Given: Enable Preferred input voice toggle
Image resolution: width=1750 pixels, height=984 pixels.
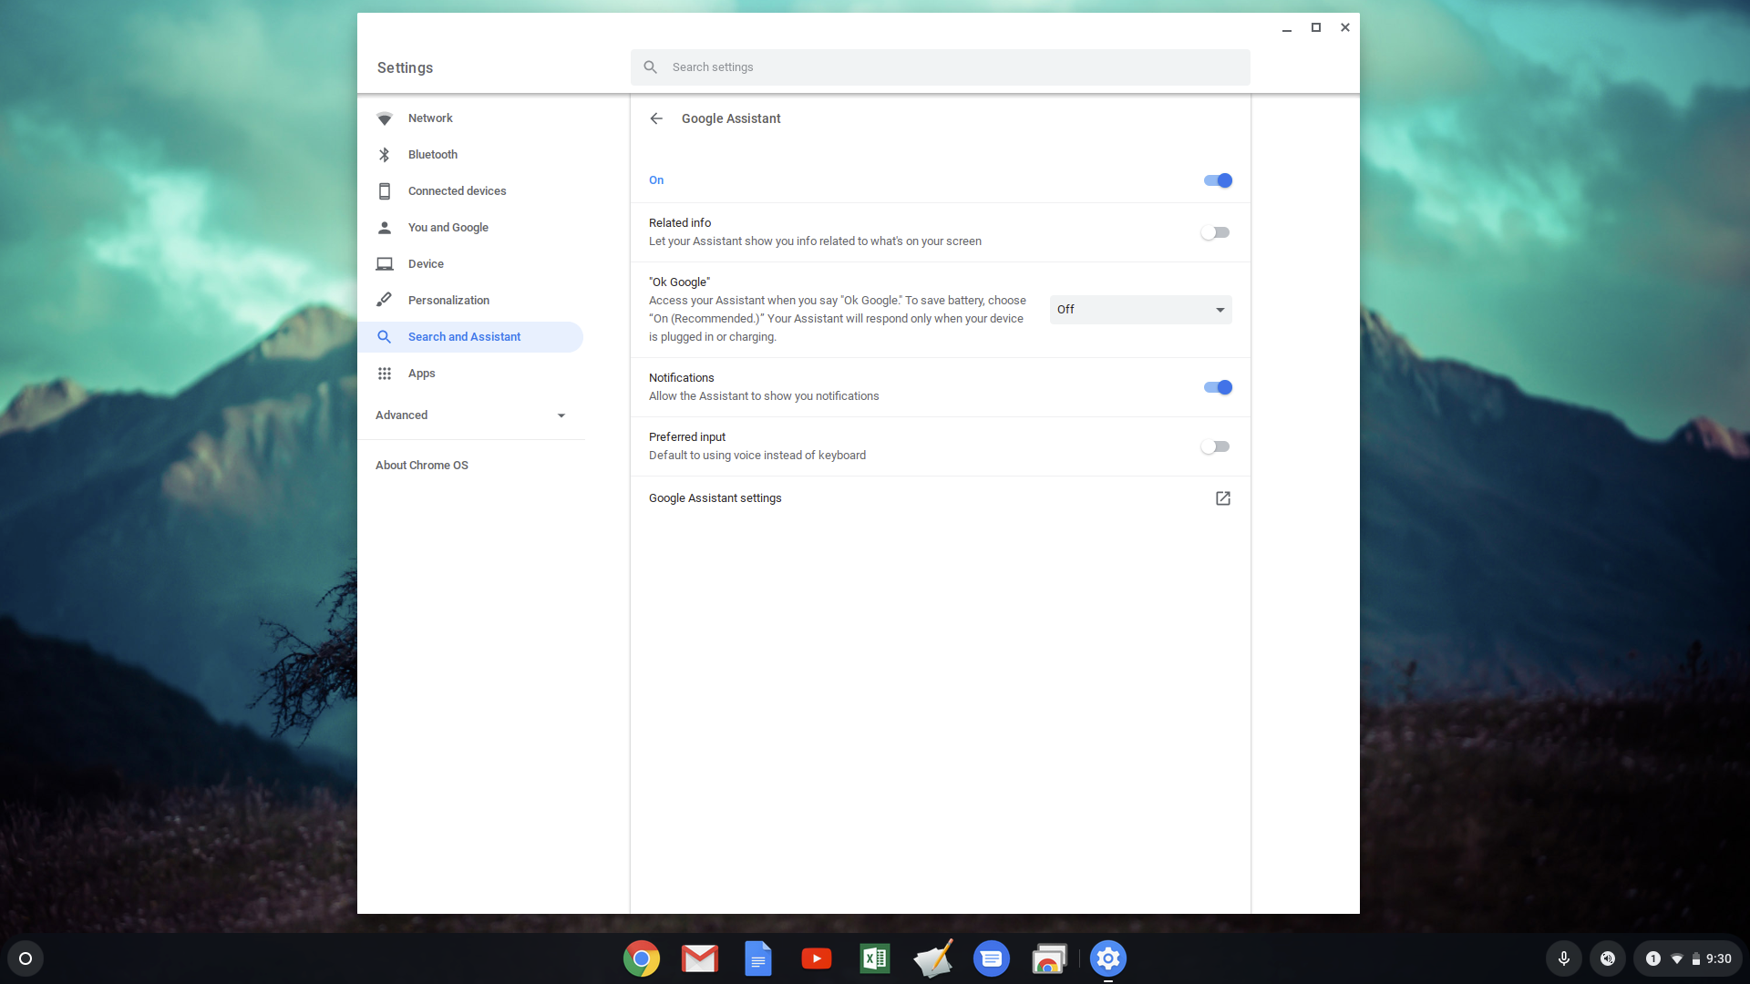Looking at the screenshot, I should tap(1215, 446).
